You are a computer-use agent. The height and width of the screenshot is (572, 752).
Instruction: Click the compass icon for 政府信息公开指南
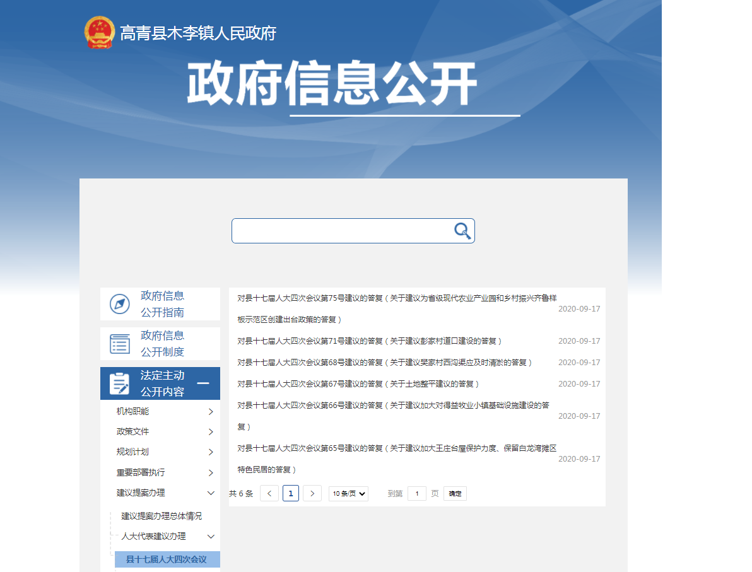120,304
